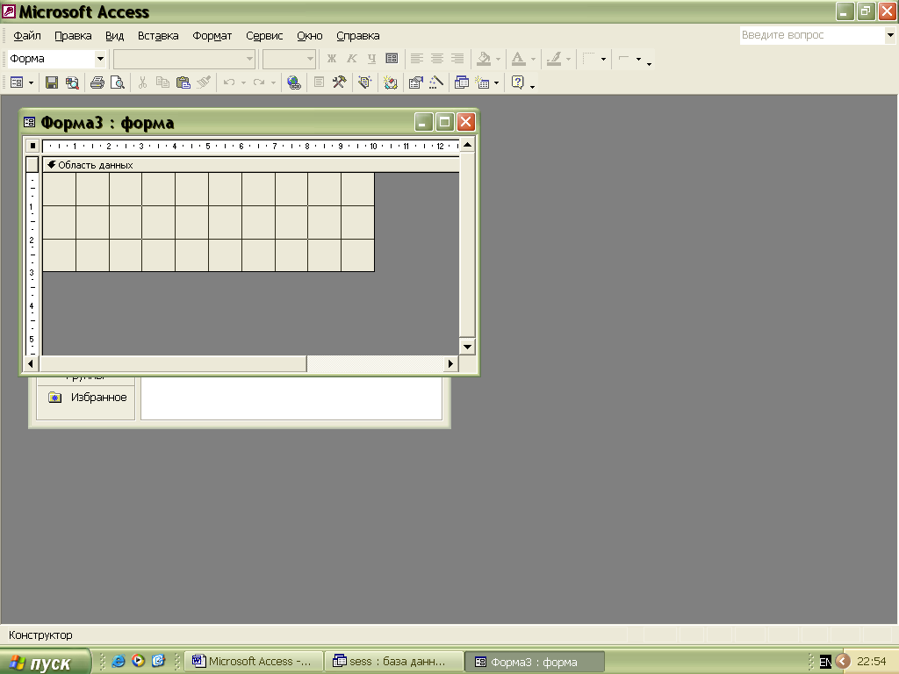Open the New Object dropdown arrow
The height and width of the screenshot is (674, 899).
click(x=497, y=83)
